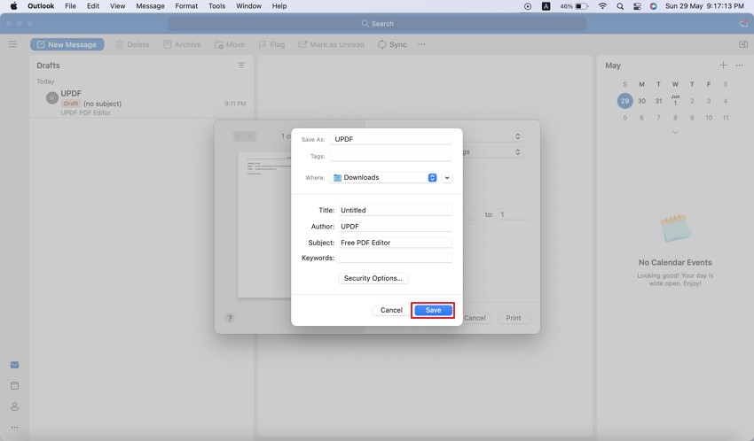The image size is (754, 441).
Task: Open the toolbar more options ellipsis
Action: point(421,44)
